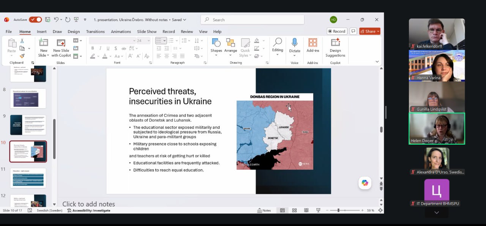Start Slide Show from status bar icon

pyautogui.click(x=318, y=210)
